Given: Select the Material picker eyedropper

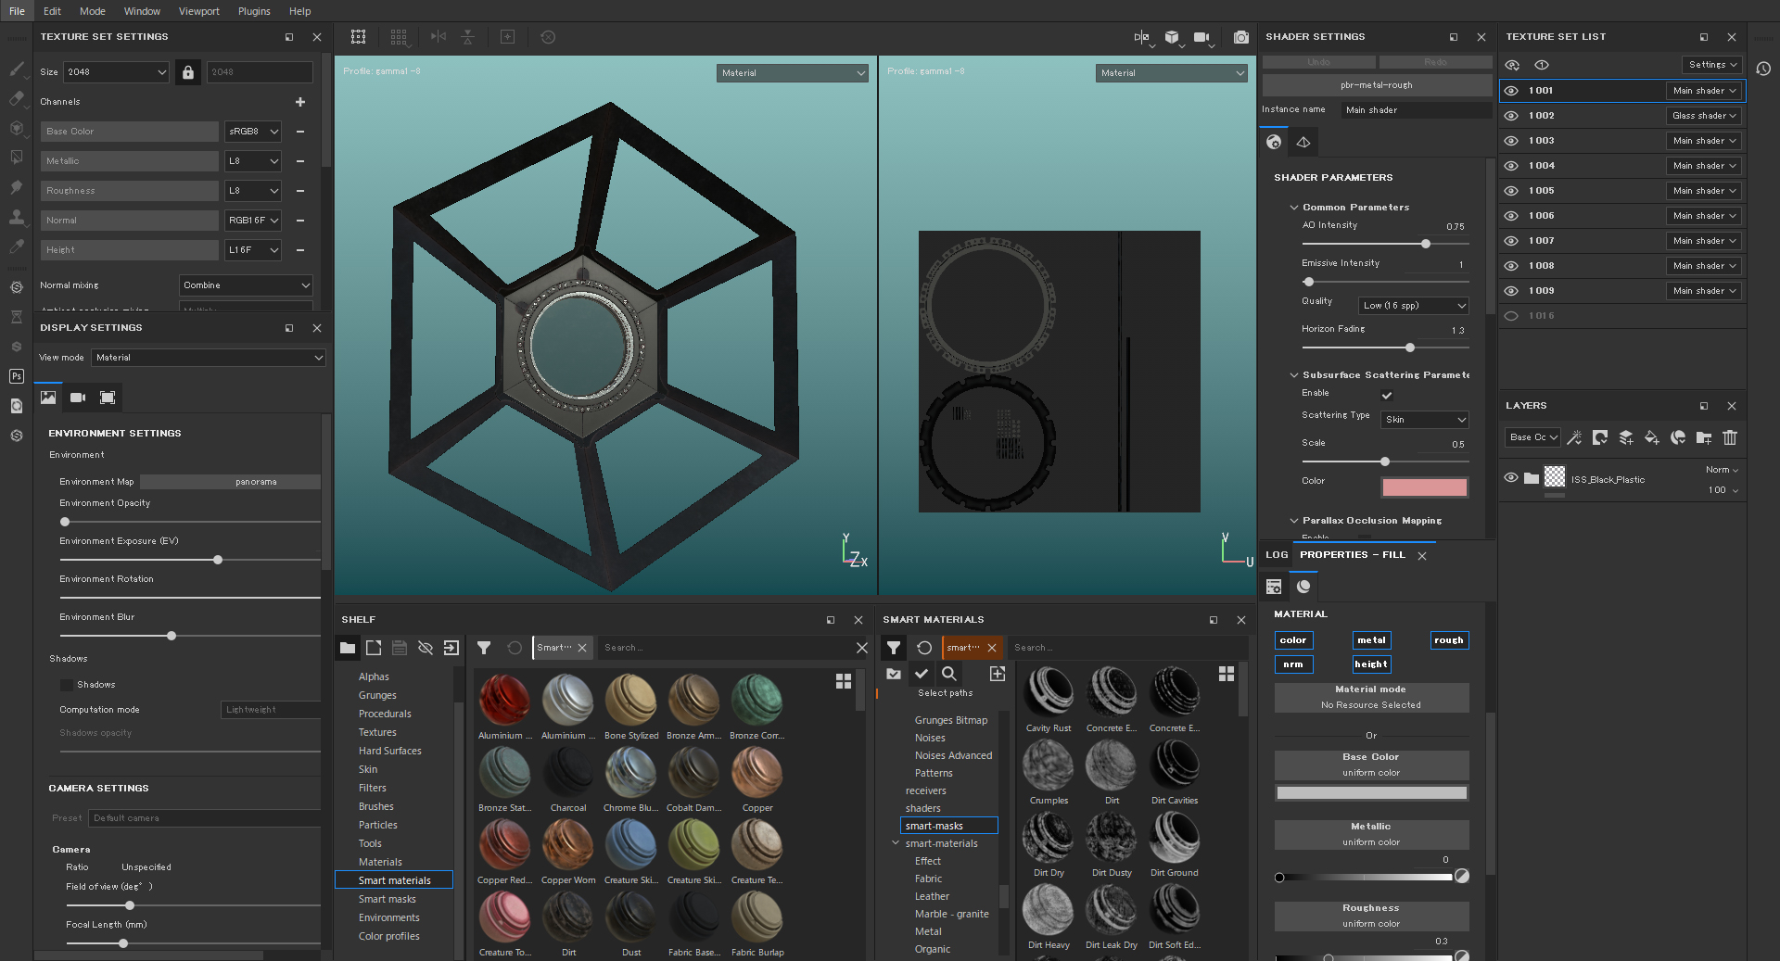Looking at the screenshot, I should click(x=16, y=246).
